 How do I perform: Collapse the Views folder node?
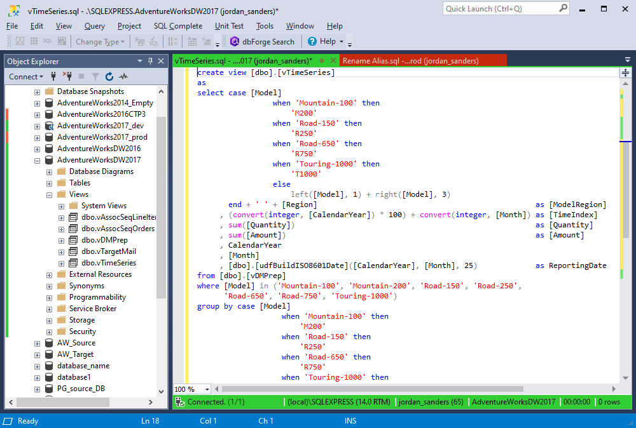tap(49, 195)
